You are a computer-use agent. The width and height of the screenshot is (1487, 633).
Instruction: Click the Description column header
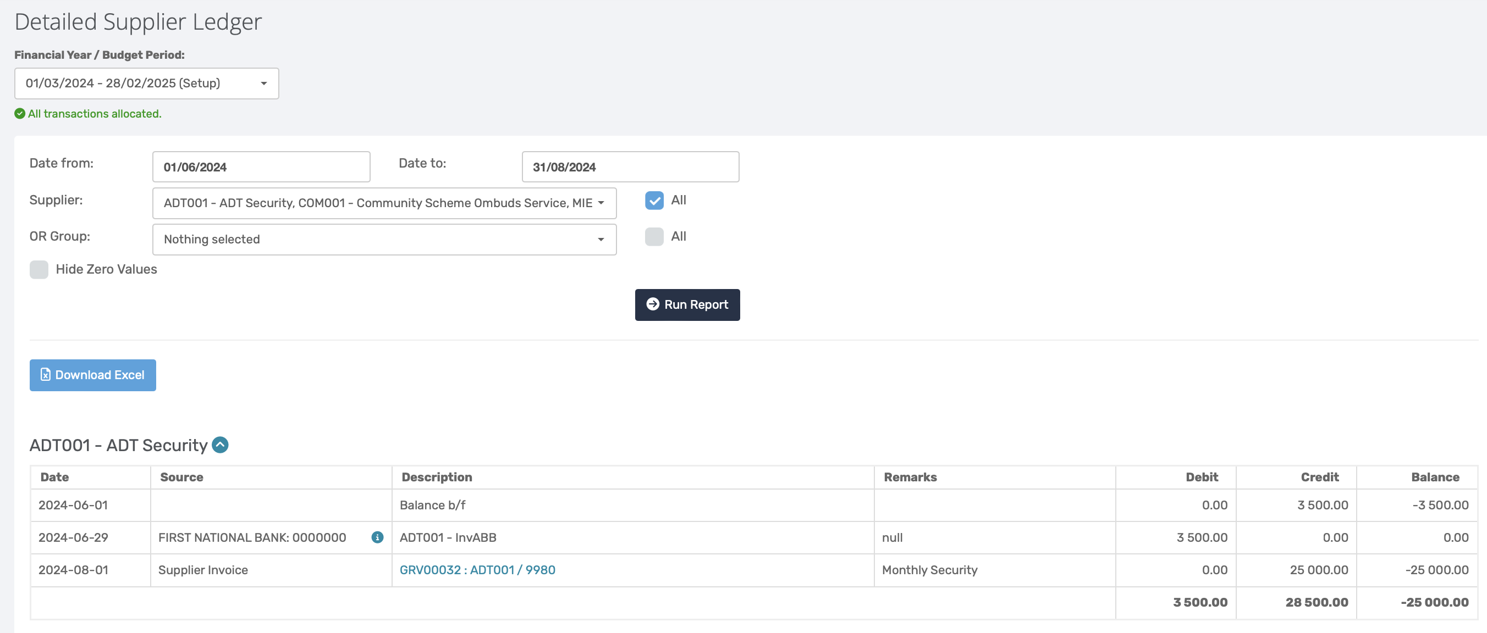tap(437, 477)
